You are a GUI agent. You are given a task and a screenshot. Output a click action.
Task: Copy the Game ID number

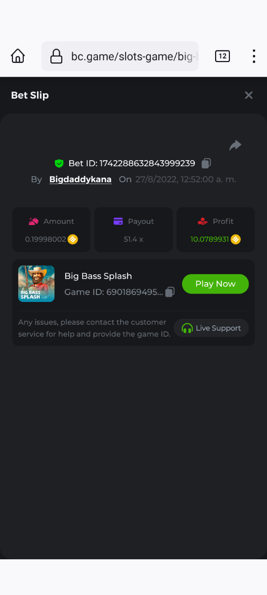pos(170,292)
